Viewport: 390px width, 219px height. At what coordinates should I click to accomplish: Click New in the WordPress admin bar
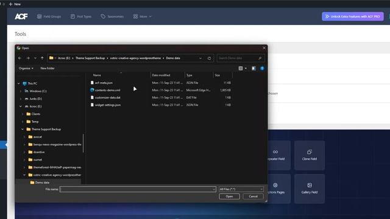point(15,4)
